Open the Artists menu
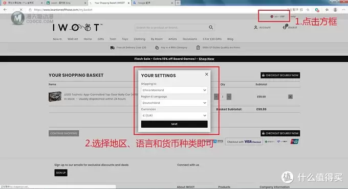The height and width of the screenshot is (189, 348). [x=172, y=39]
